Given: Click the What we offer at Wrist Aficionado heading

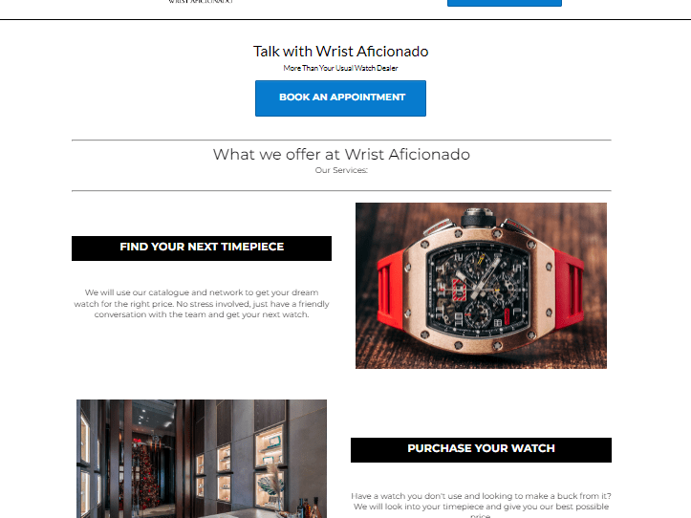Looking at the screenshot, I should pos(341,154).
